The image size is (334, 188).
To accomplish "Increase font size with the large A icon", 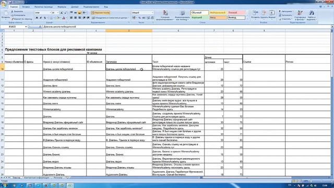I will pos(62,13).
